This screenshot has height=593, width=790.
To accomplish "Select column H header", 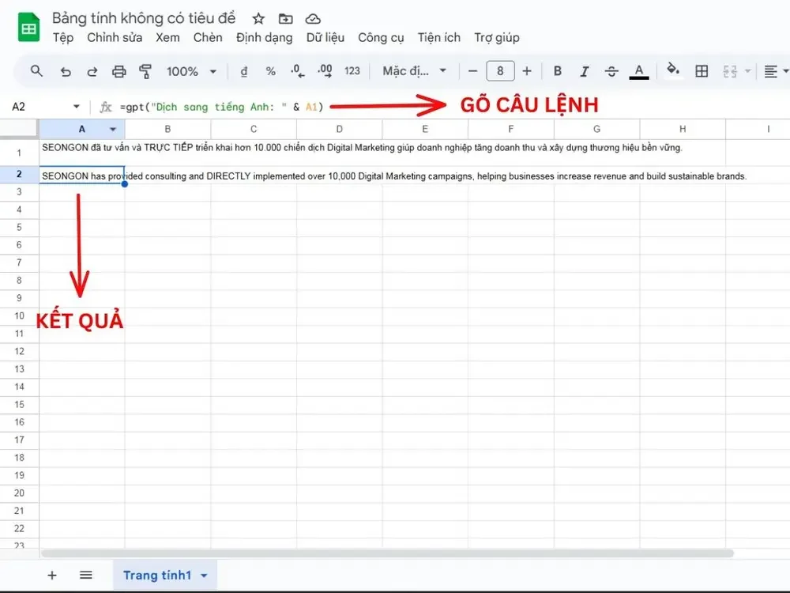I will click(683, 129).
